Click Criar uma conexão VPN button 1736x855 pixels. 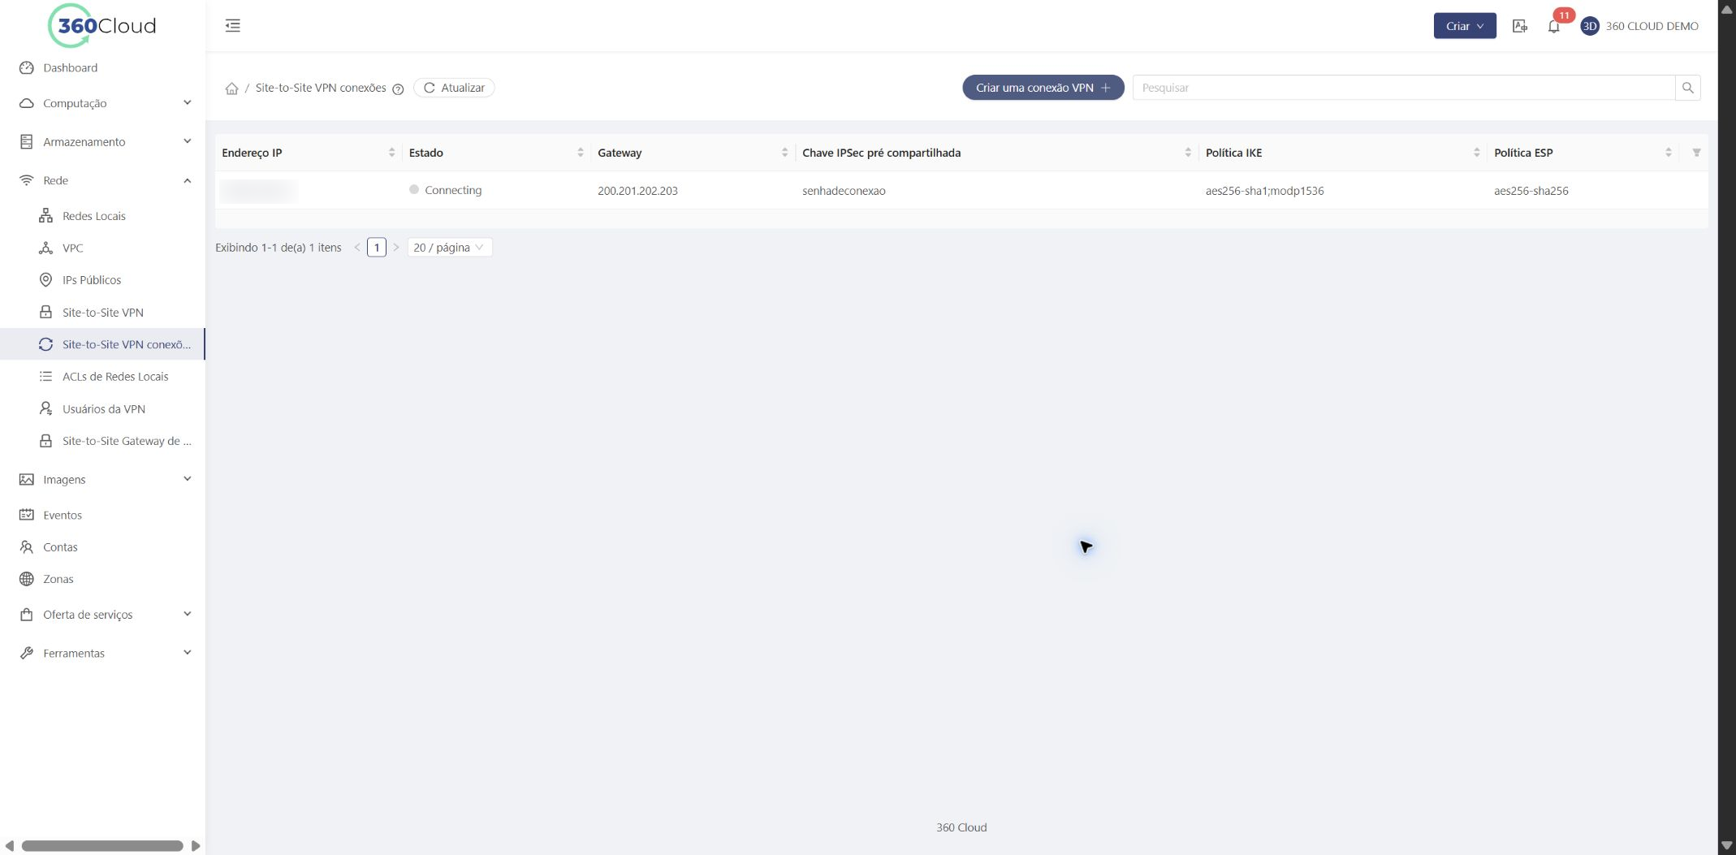(x=1043, y=88)
